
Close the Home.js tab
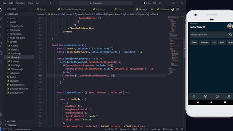coord(152,9)
